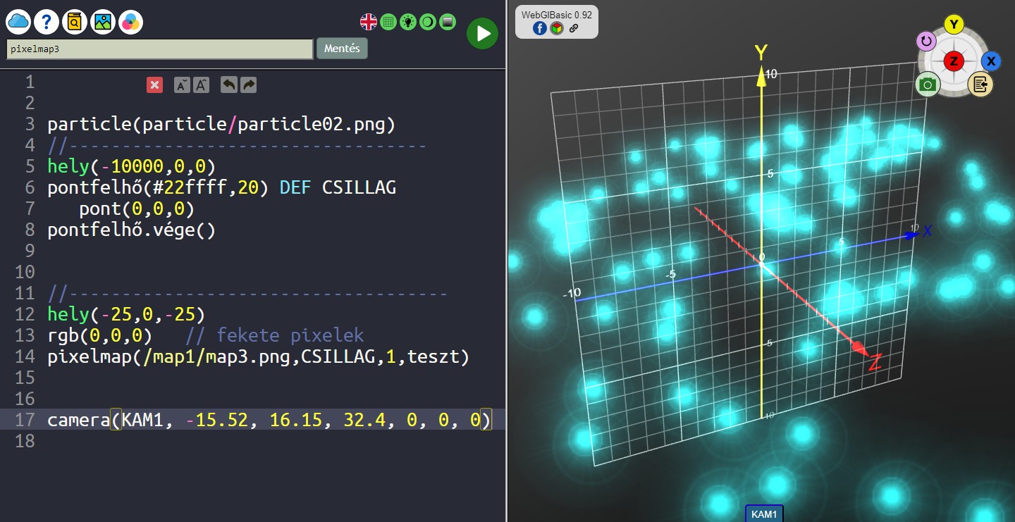
Task: Click the Mentés save button
Action: point(342,49)
